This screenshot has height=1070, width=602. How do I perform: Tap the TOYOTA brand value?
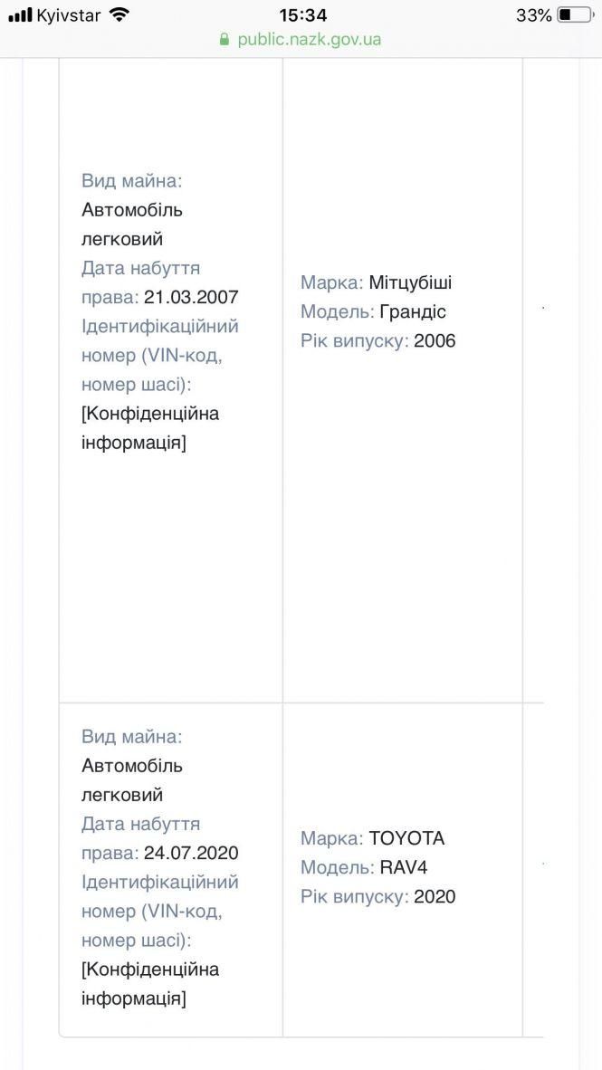[406, 838]
